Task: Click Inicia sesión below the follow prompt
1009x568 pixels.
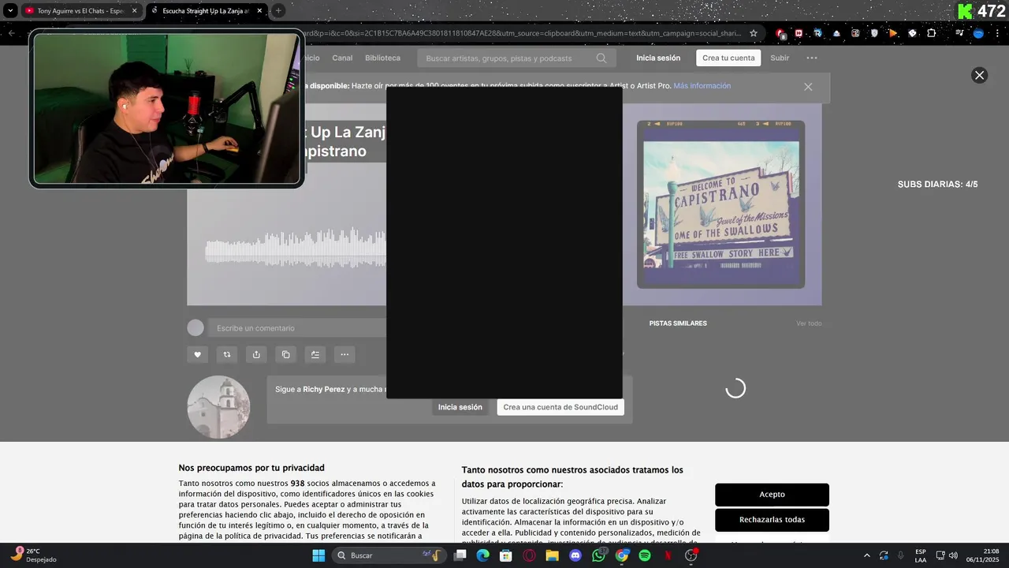Action: (x=460, y=407)
